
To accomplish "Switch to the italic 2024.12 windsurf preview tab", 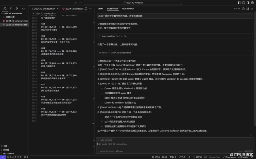I will coord(73,9).
